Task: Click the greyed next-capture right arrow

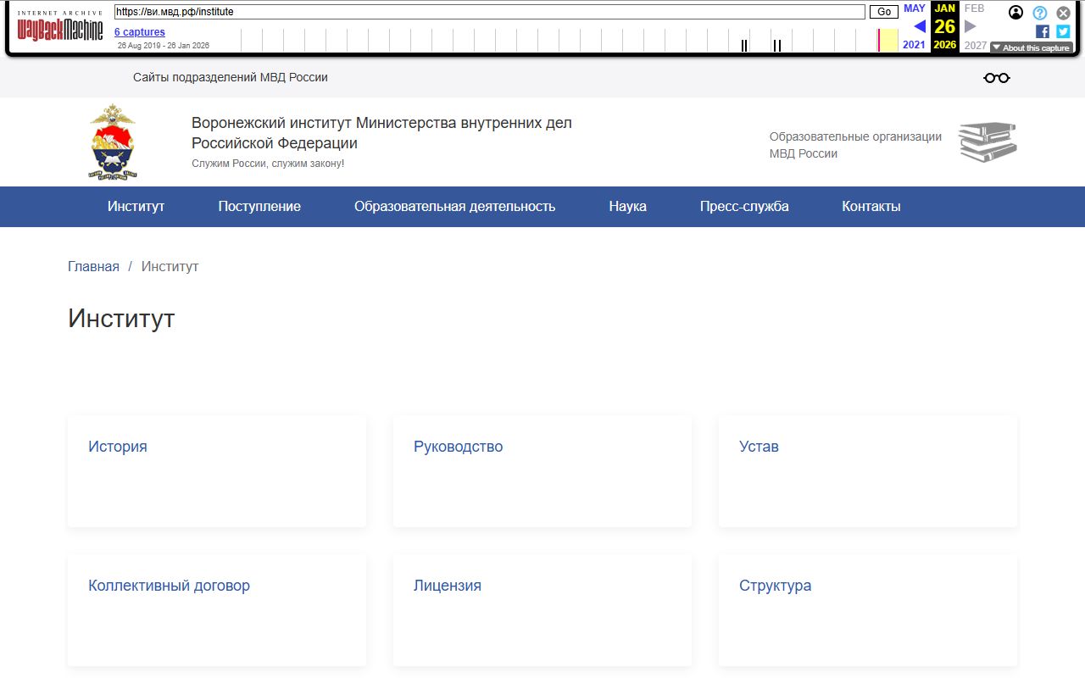Action: click(971, 26)
